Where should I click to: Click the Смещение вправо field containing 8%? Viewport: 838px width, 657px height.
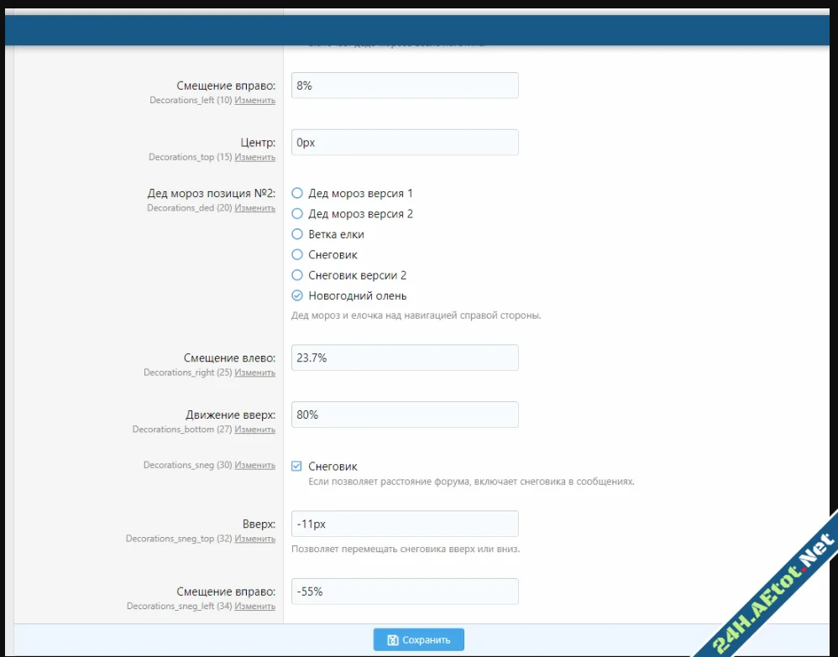pyautogui.click(x=405, y=86)
